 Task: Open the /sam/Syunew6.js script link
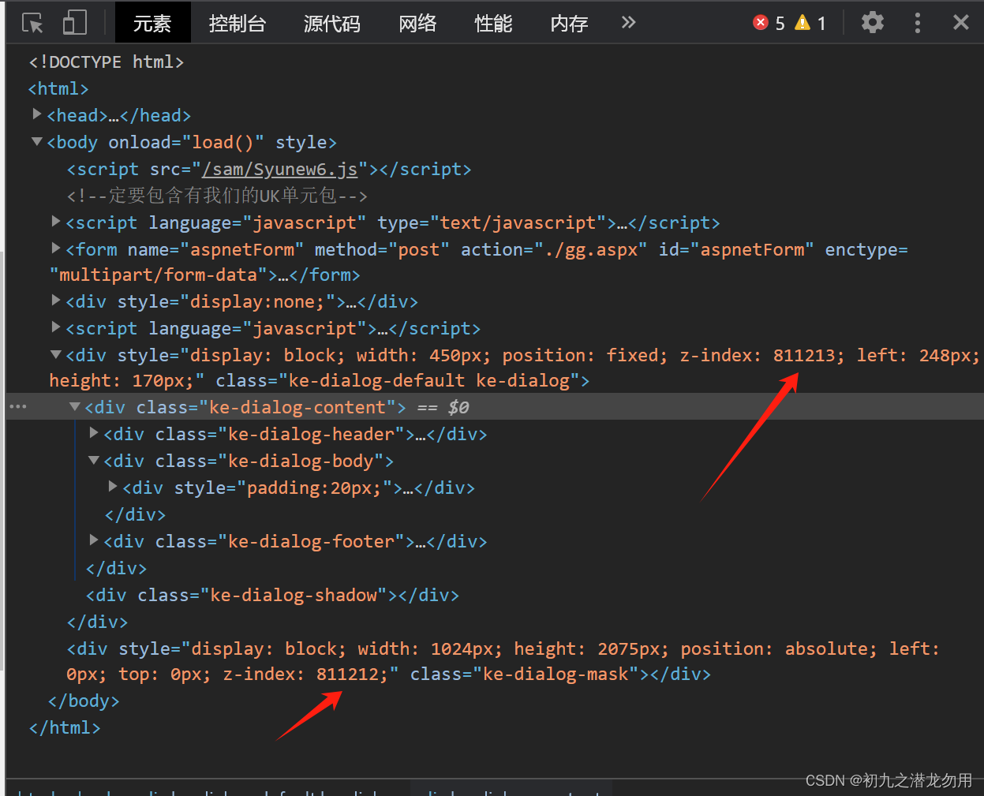[280, 169]
